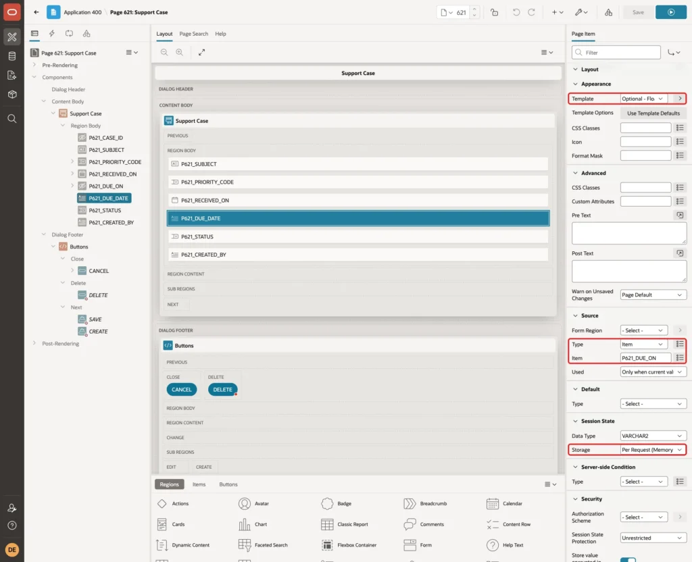The image size is (692, 562).
Task: Increment page number with stepper up arrow
Action: [x=474, y=9]
